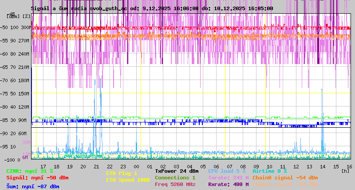Click the '16' hour label on x-axis
355x190 pixels.
pos(349,167)
